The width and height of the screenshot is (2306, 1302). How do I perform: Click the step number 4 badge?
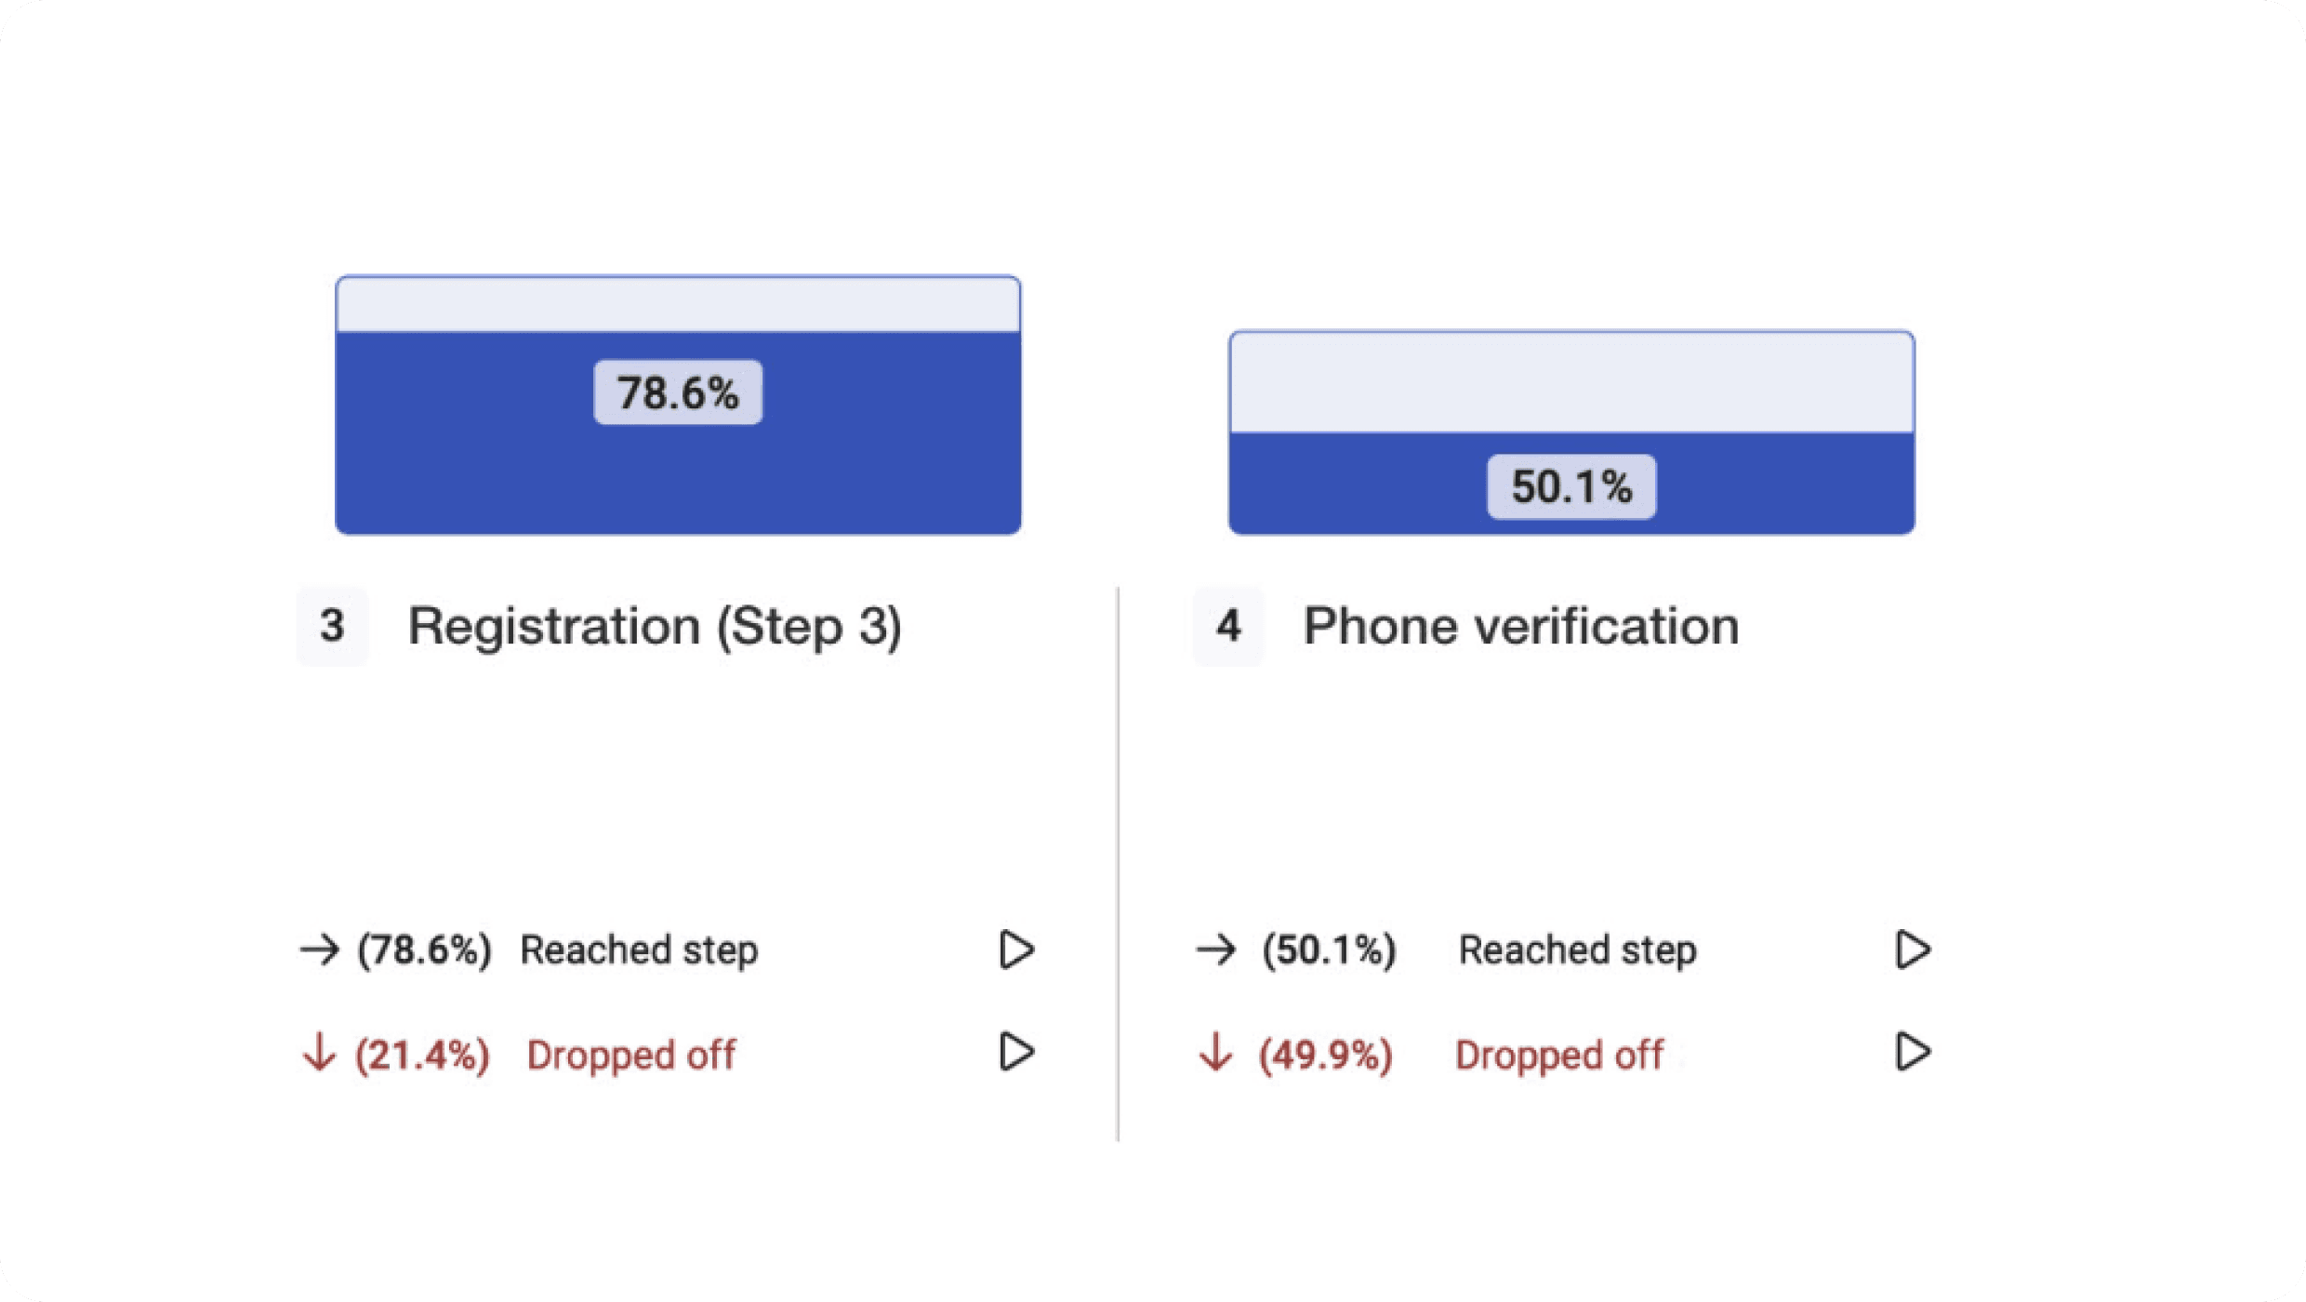point(1228,626)
